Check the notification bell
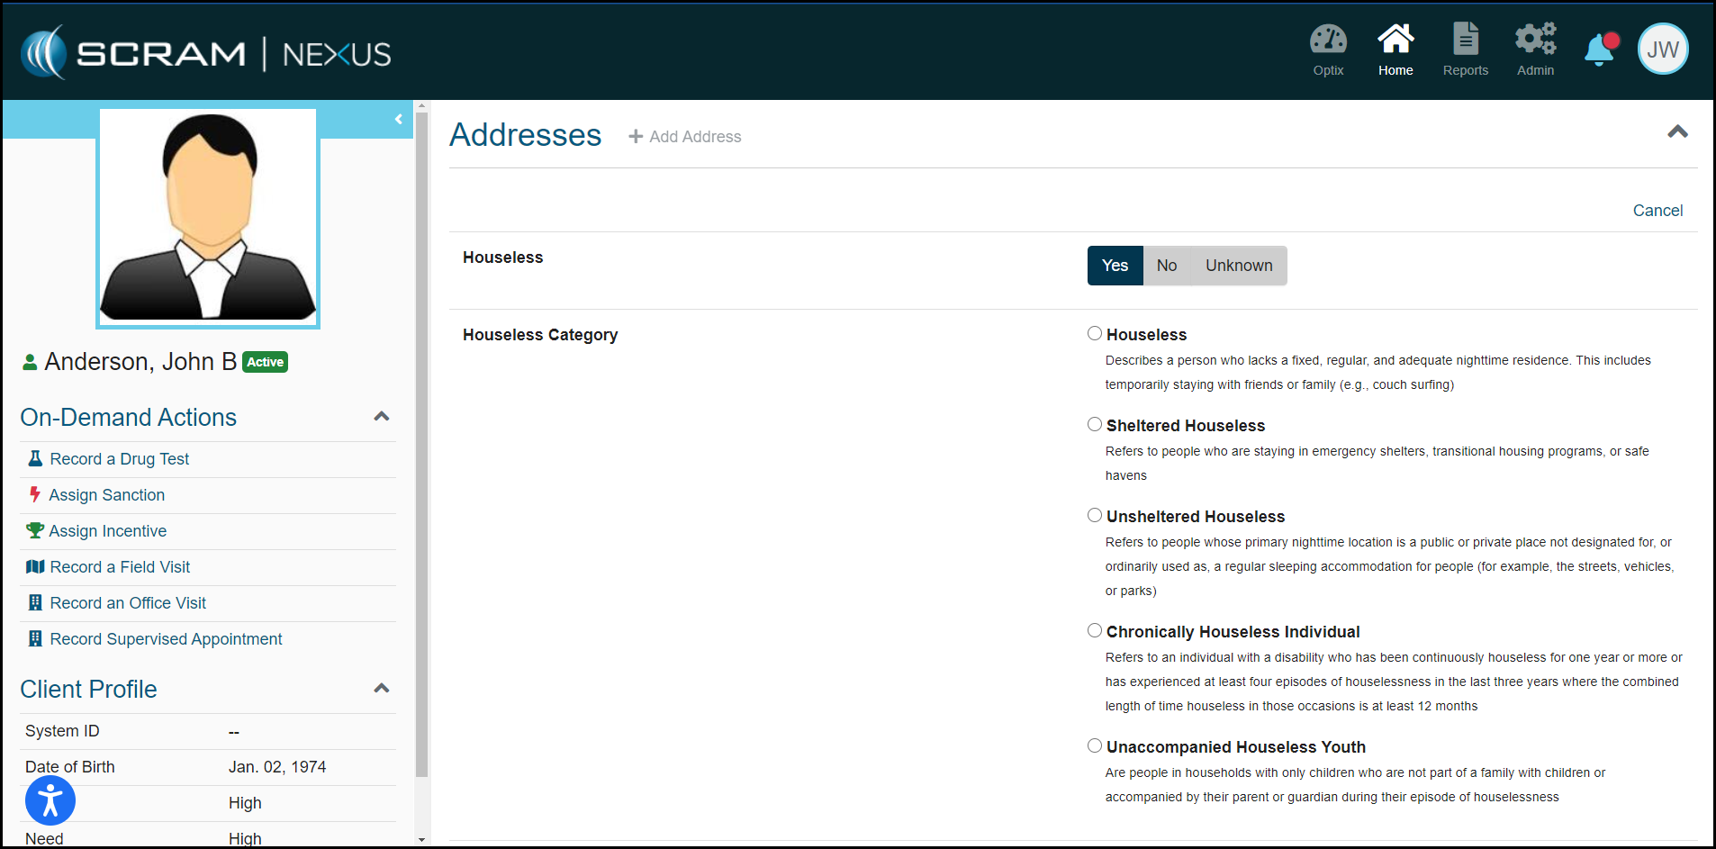The width and height of the screenshot is (1716, 849). [x=1601, y=50]
